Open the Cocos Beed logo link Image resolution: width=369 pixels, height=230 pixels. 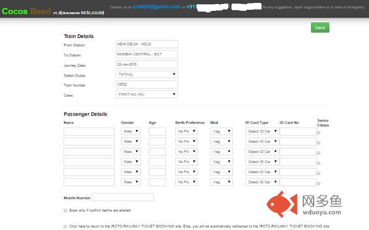click(x=25, y=11)
